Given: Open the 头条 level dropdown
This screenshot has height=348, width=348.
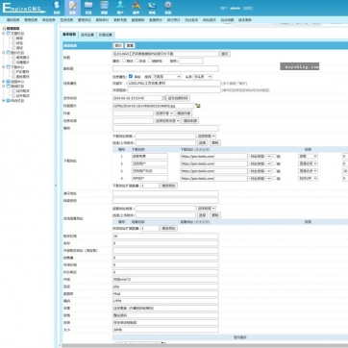Looking at the screenshot, I should point(202,77).
